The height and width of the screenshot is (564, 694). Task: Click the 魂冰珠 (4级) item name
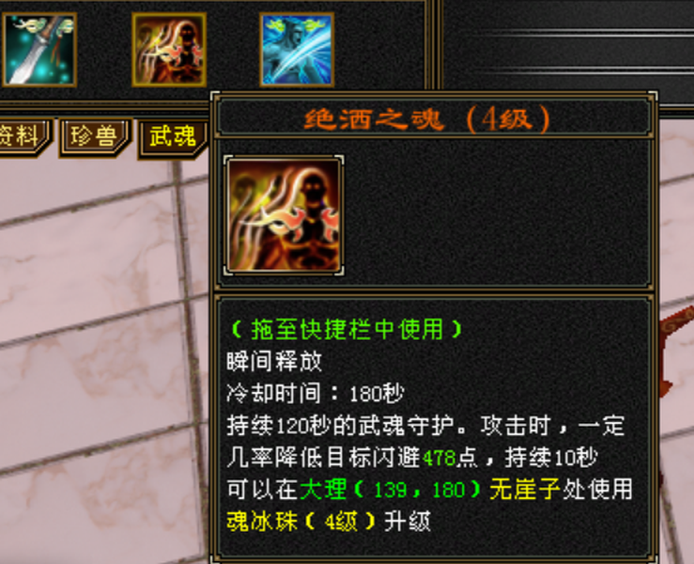point(301,522)
